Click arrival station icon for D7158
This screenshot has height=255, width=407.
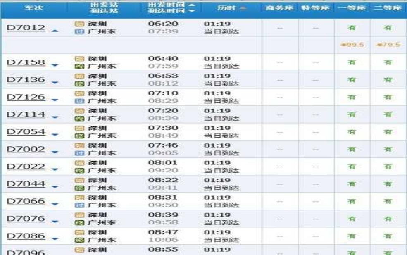click(x=79, y=67)
